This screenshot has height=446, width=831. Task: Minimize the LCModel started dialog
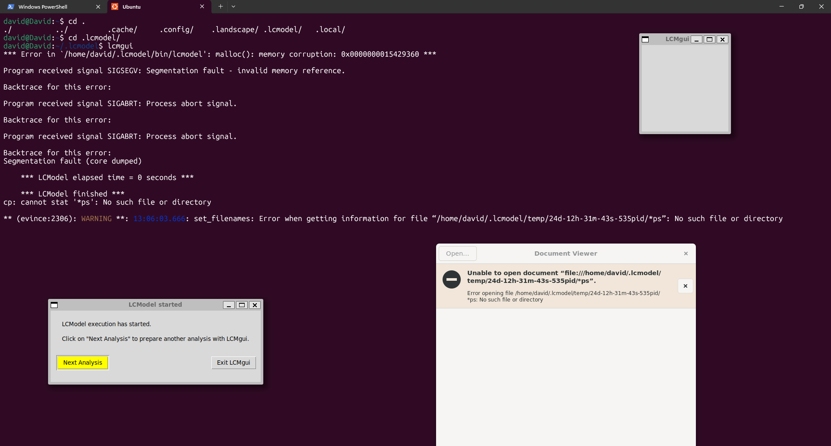coord(229,305)
